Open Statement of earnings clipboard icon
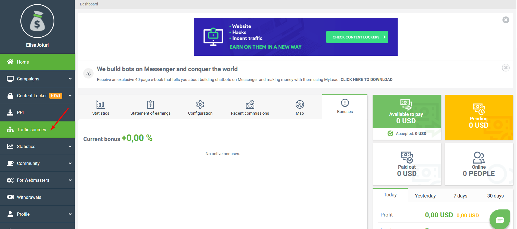The height and width of the screenshot is (229, 517). click(x=150, y=105)
